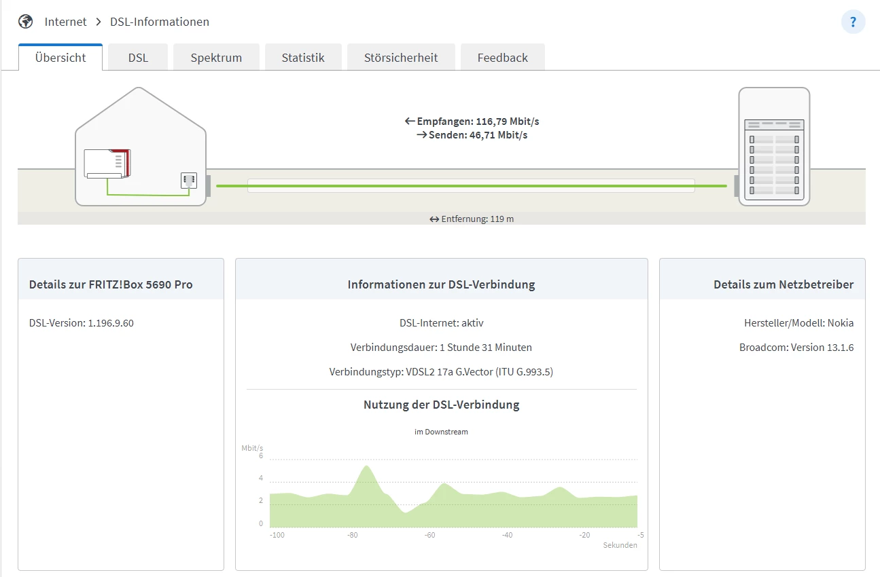Click the Details zur FRITZ!Box 5690 Pro heading
Viewport: 880px width, 577px height.
(111, 284)
